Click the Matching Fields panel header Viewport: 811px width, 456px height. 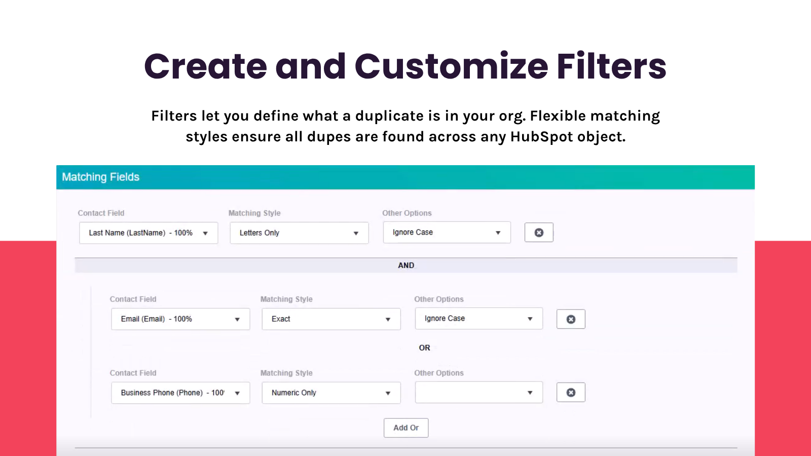[x=405, y=177]
